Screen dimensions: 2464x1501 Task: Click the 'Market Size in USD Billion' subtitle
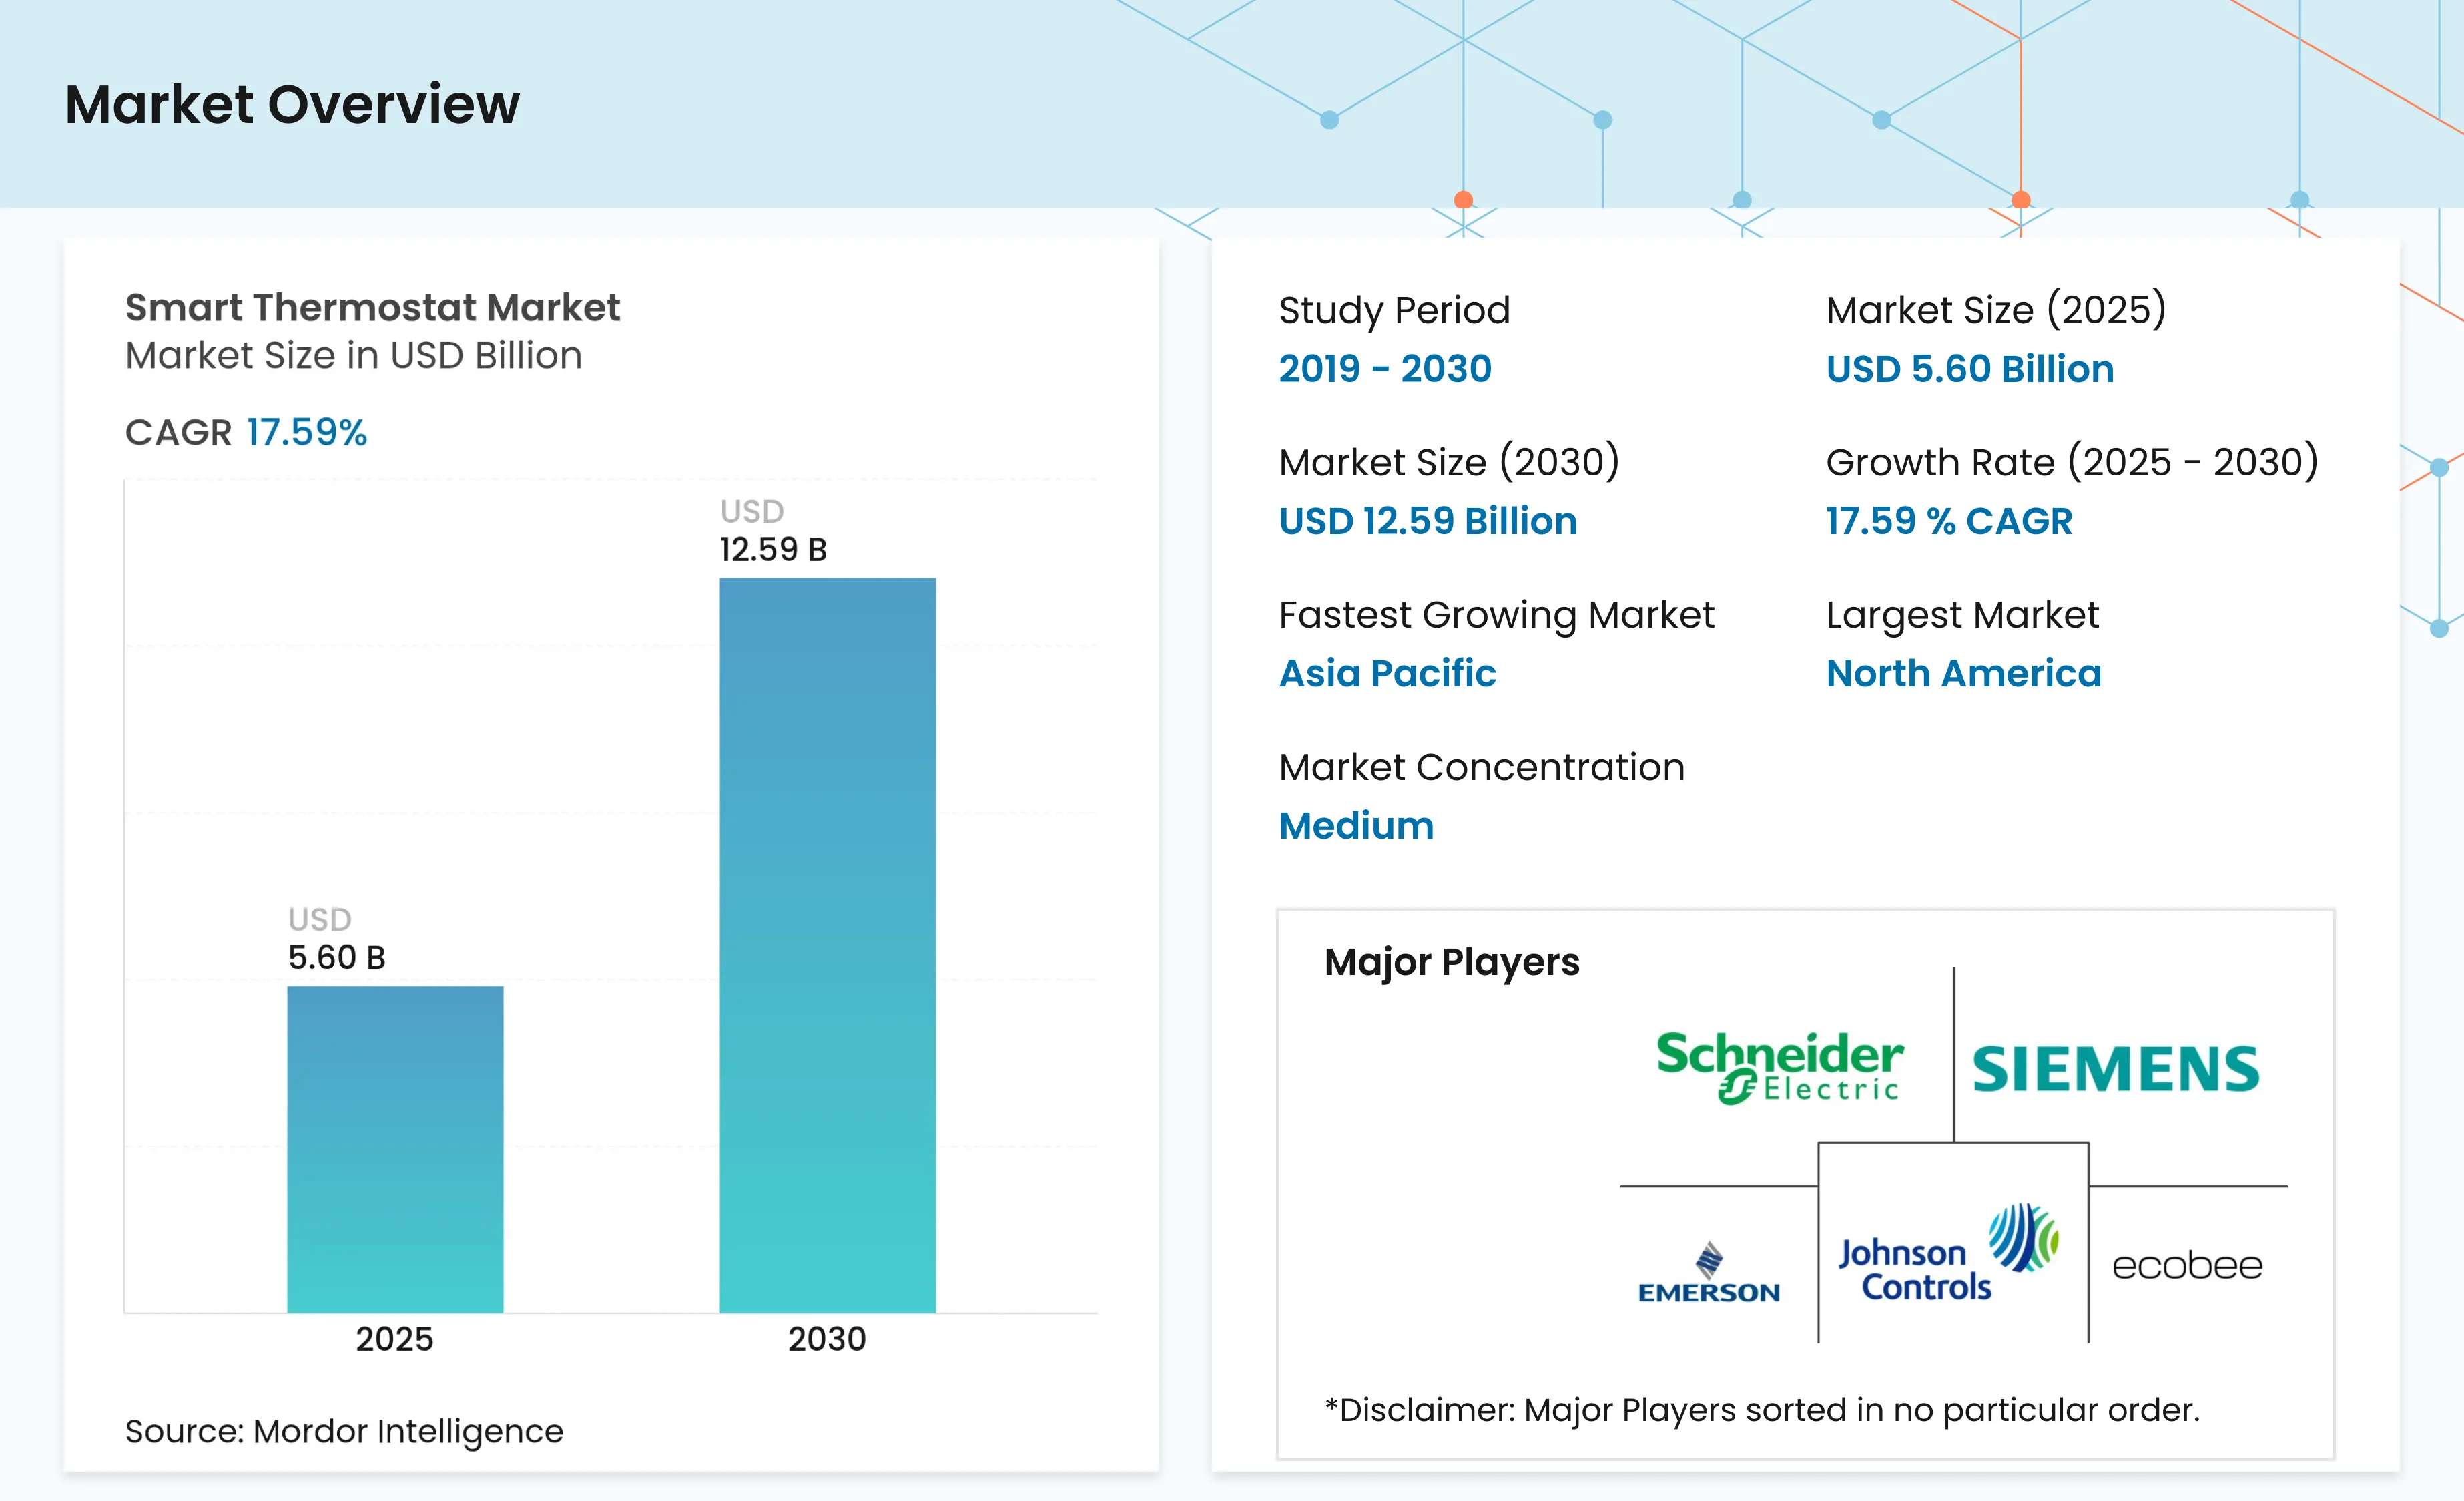353,355
